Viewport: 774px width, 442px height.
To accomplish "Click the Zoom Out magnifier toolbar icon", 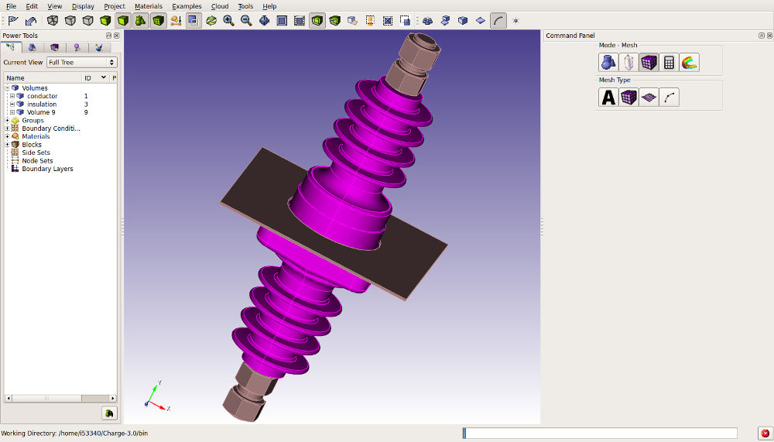I will pyautogui.click(x=246, y=20).
